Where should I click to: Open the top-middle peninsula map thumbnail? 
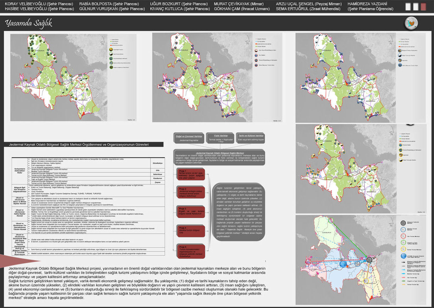[217, 77]
